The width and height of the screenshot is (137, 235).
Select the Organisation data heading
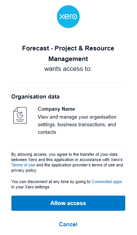coord(35,97)
